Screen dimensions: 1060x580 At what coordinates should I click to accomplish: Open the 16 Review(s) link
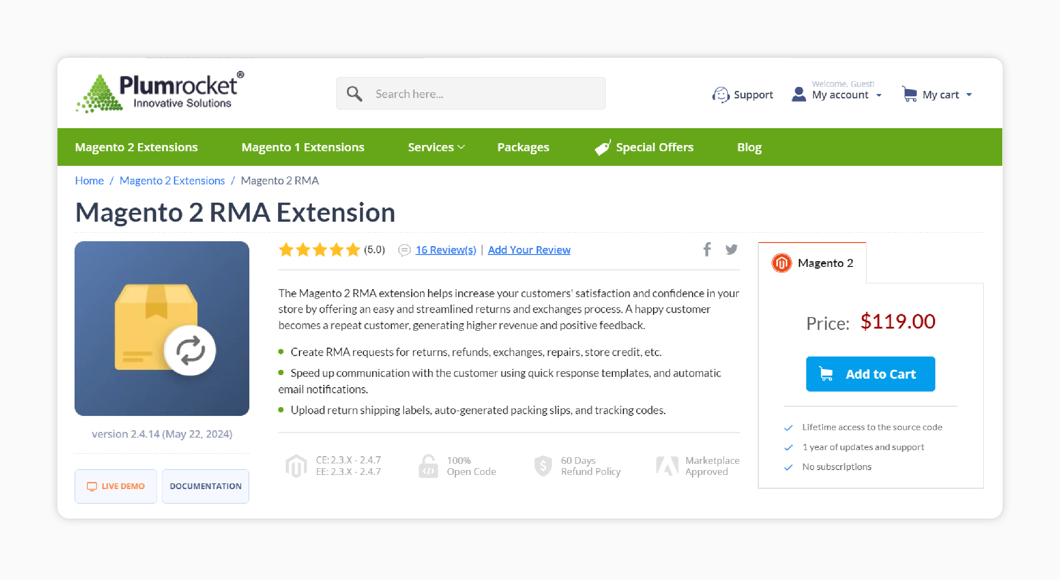click(446, 250)
